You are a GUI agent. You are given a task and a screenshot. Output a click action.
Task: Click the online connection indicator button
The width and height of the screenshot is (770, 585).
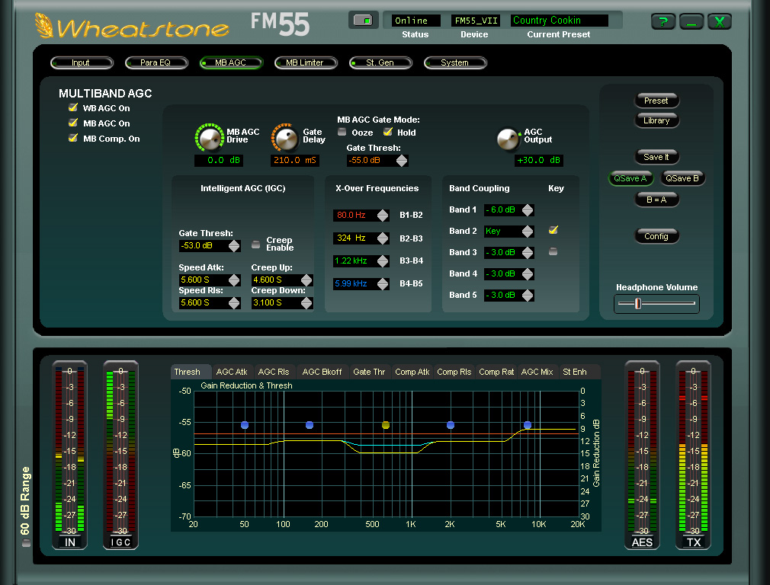[364, 21]
